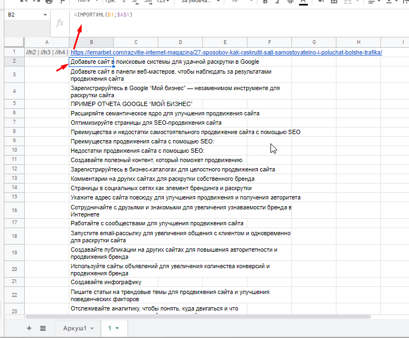The height and width of the screenshot is (338, 409).
Task: Switch to the Аркуш1 sheet tab
Action: [x=76, y=328]
